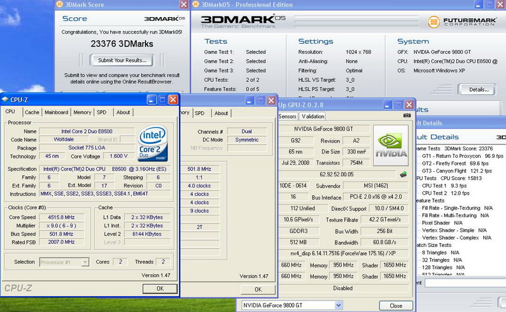This screenshot has height=312, width=506.
Task: Select Vertex Shader - Simple row
Action: [454, 230]
